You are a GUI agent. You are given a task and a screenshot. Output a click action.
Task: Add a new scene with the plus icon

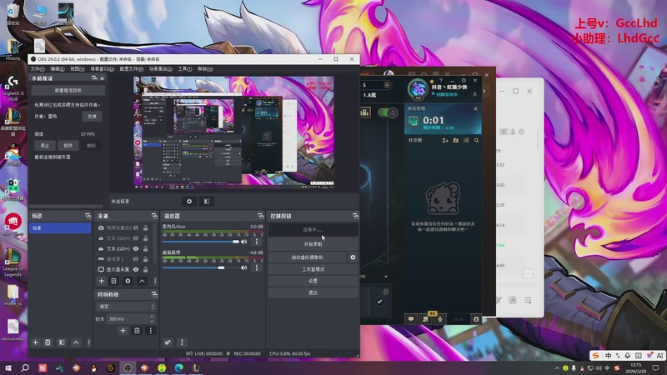[x=35, y=342]
